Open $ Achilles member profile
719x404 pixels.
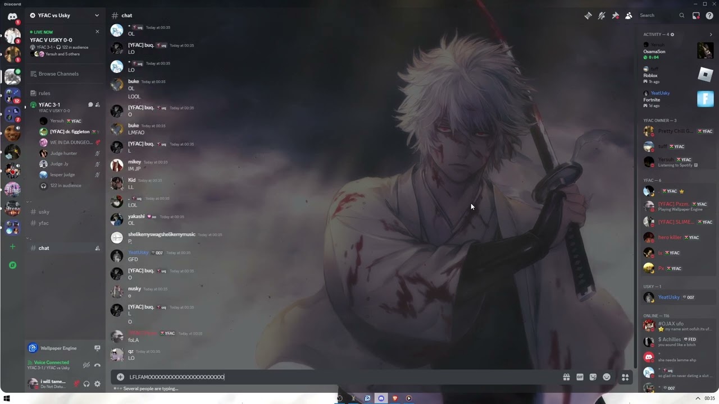(678, 342)
